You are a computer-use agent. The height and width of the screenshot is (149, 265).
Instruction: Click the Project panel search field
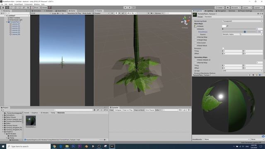coord(73,110)
